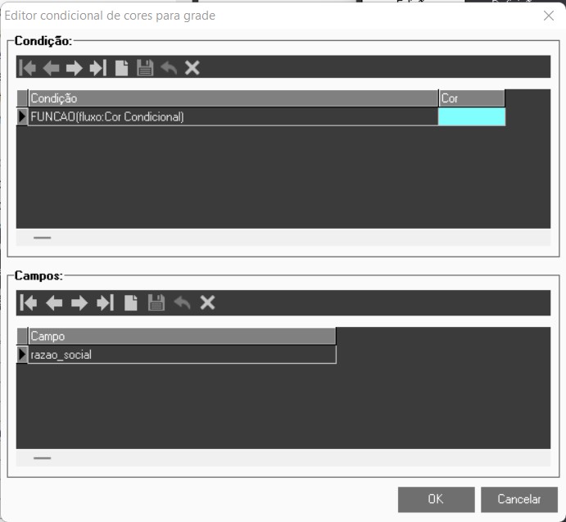This screenshot has width=566, height=522.
Task: Save record in Condição toolbar
Action: point(145,68)
